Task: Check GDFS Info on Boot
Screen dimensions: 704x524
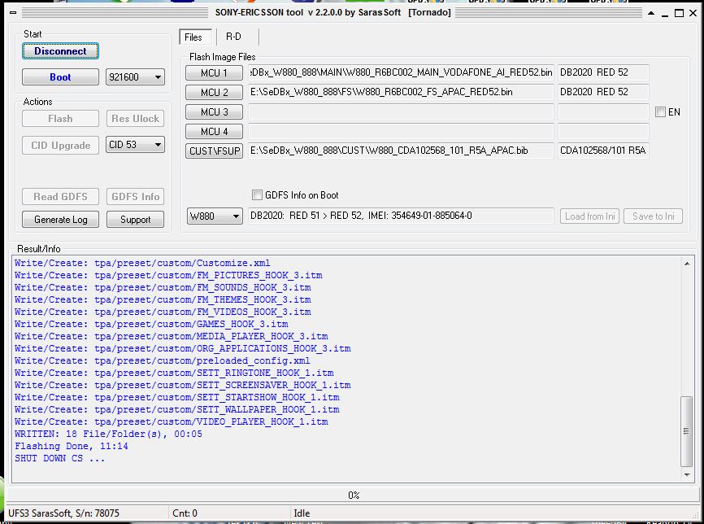Action: (257, 195)
